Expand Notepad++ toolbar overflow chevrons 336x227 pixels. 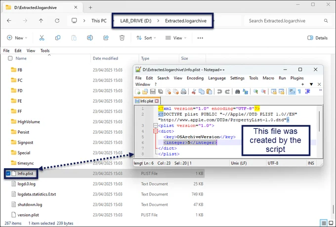click(x=320, y=90)
